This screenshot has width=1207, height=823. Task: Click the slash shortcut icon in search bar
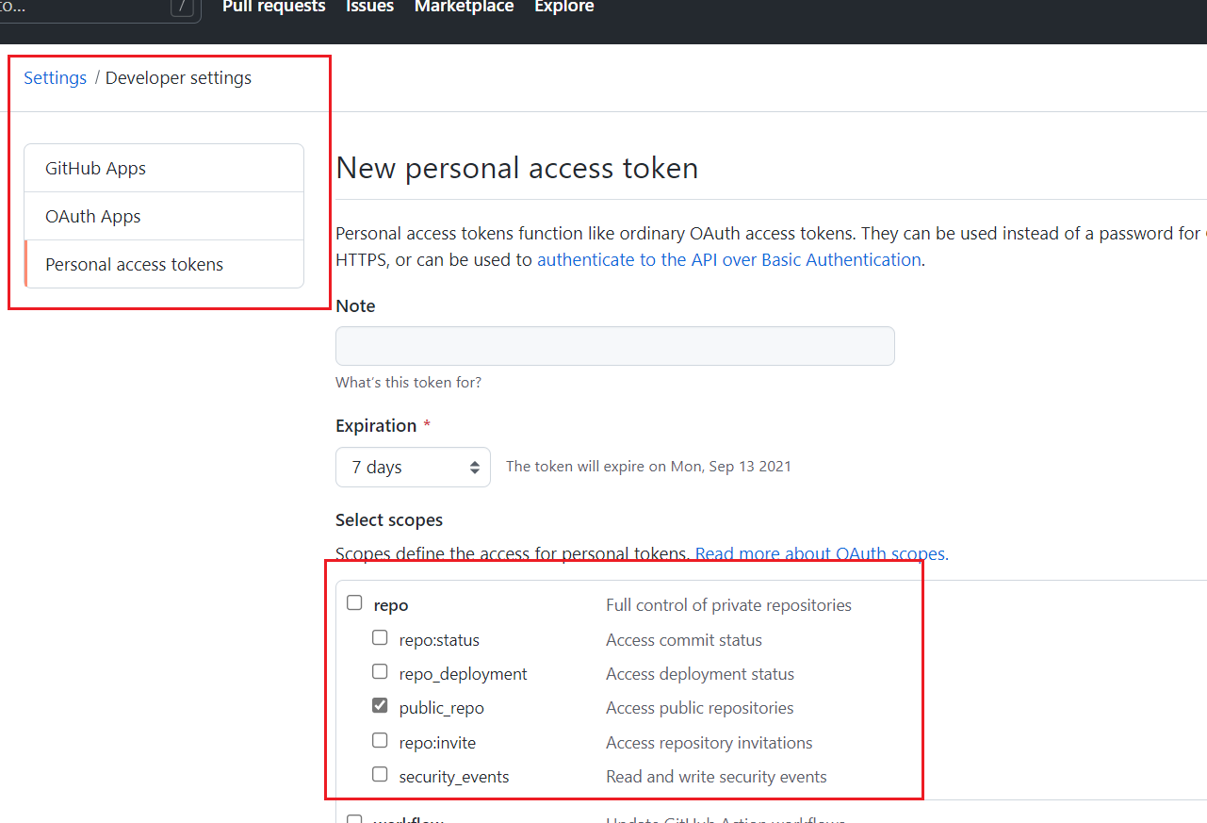click(x=183, y=8)
